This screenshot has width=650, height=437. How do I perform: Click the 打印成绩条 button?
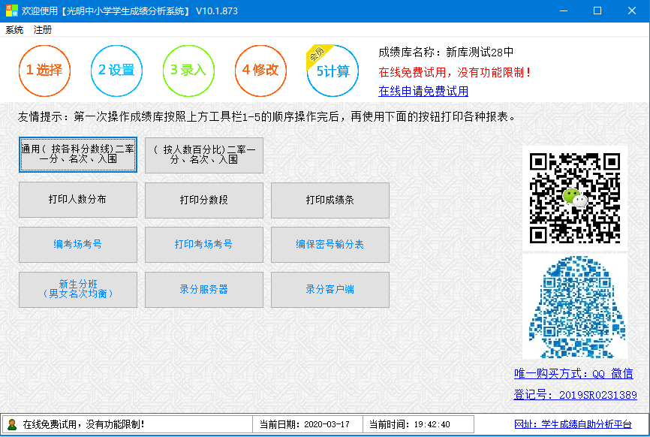point(330,200)
